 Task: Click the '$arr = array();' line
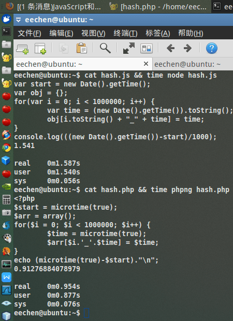pyautogui.click(x=45, y=216)
